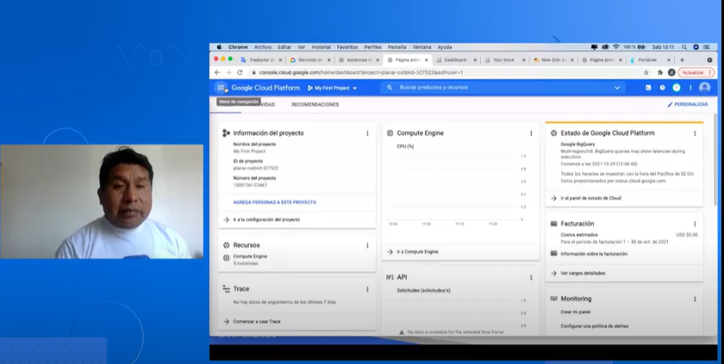
Task: Open more options menu in Cloud header
Action: tap(690, 88)
